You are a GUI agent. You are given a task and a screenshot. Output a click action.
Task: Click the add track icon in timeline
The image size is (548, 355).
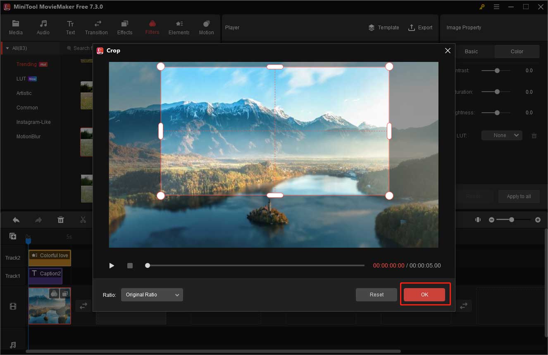pyautogui.click(x=13, y=236)
